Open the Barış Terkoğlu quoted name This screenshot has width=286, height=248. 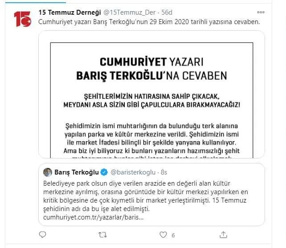coord(77,172)
